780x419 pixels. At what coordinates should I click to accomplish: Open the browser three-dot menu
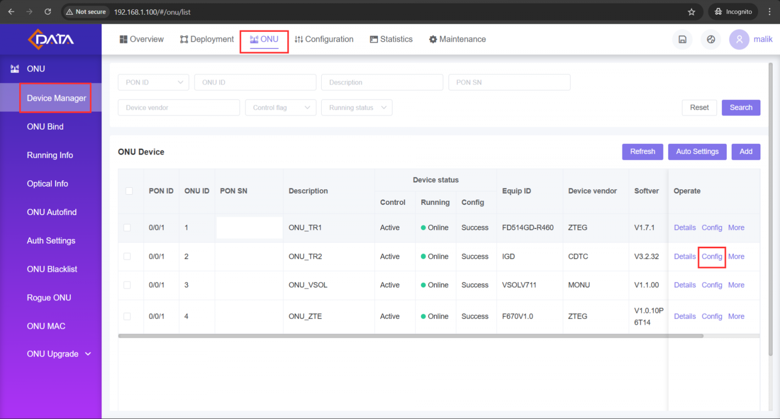[x=770, y=12]
